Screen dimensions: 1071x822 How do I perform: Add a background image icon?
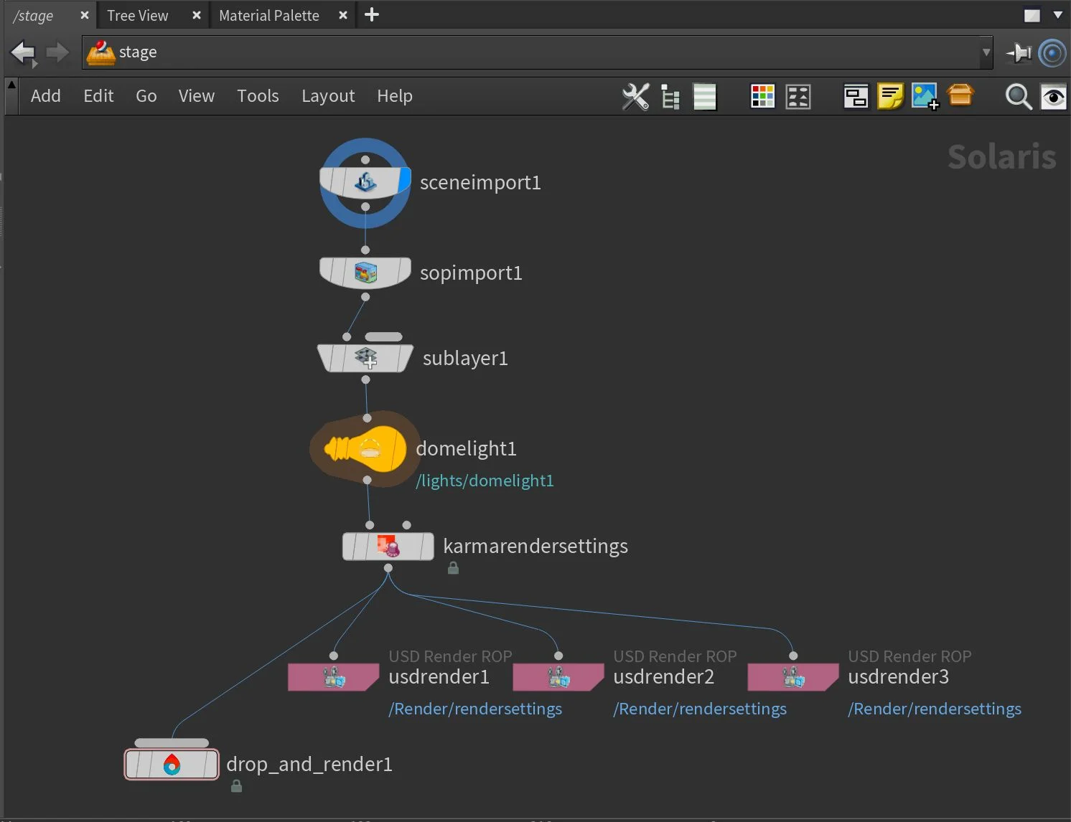(x=925, y=96)
